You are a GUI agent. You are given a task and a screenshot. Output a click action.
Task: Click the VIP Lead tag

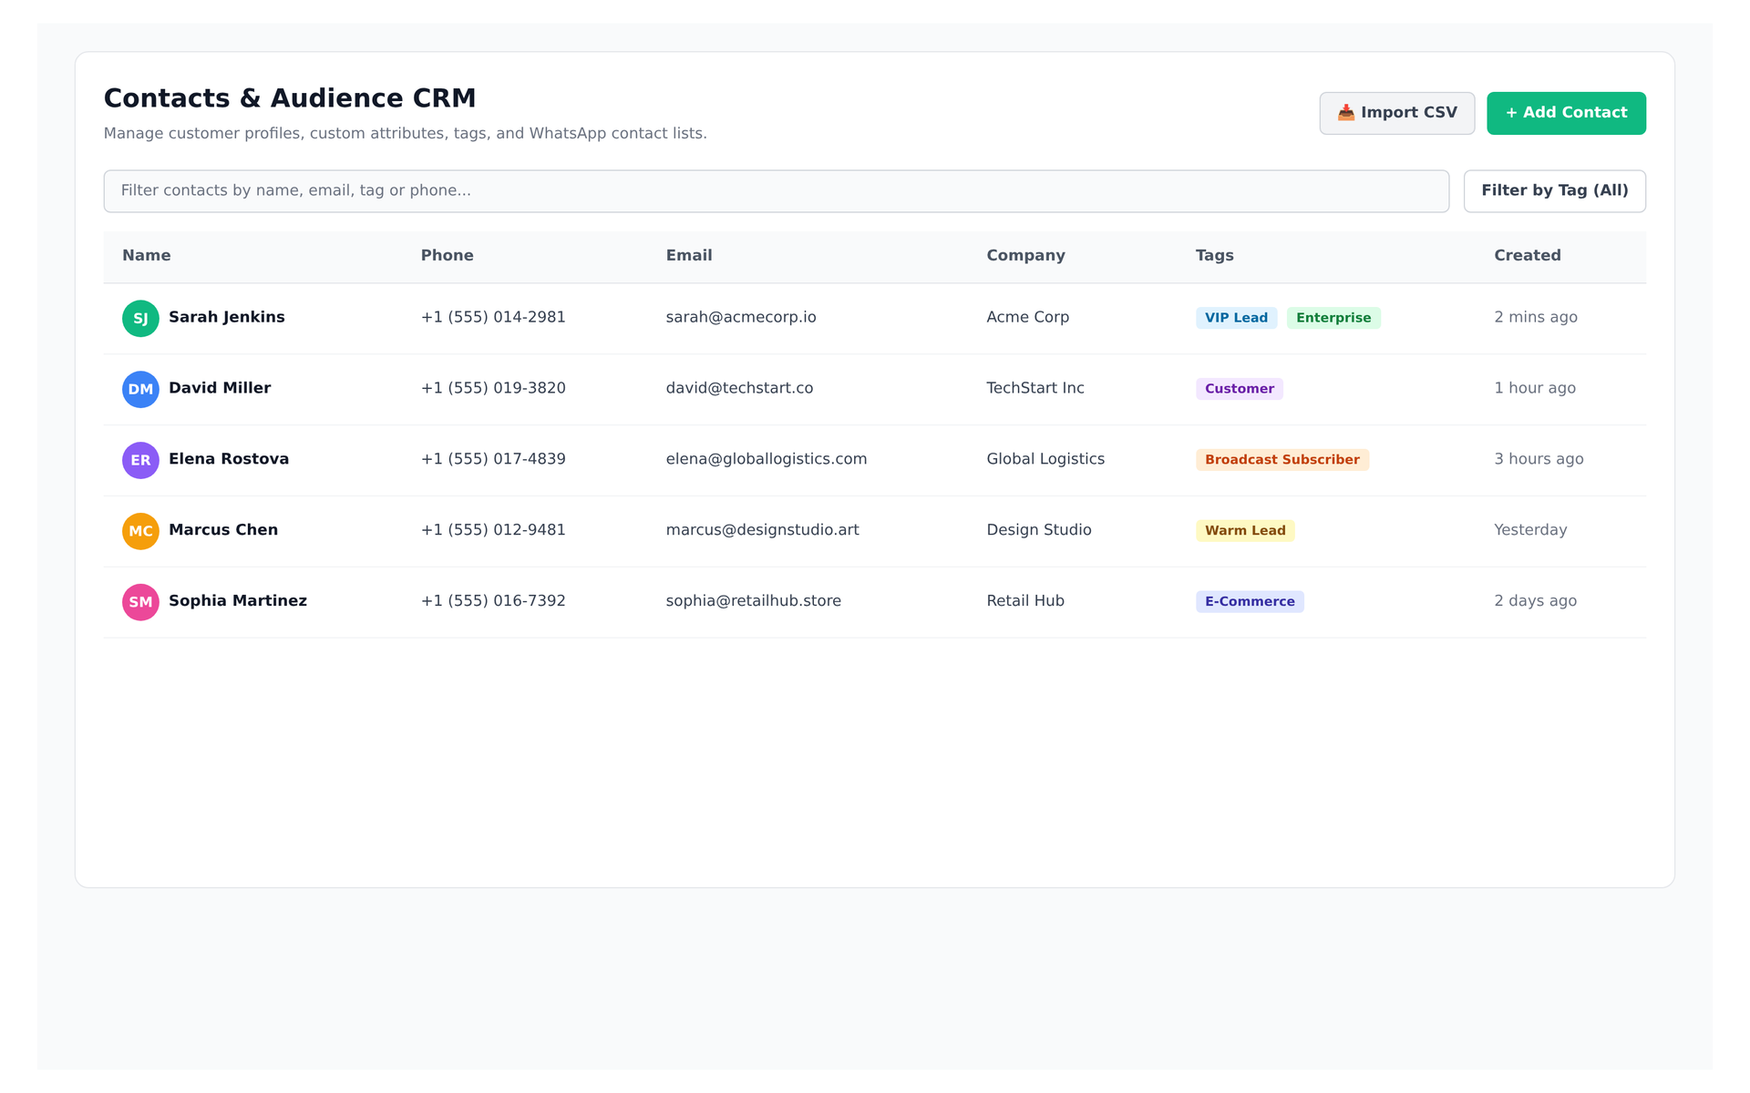pos(1236,318)
